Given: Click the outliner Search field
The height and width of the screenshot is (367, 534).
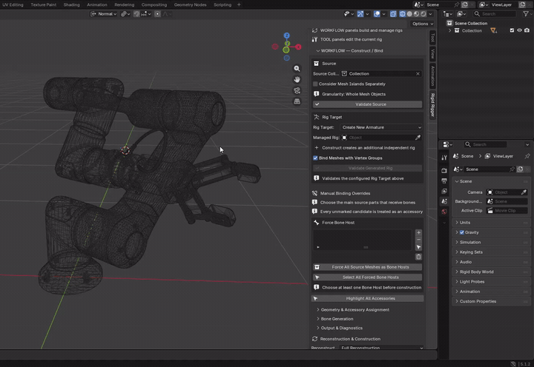Looking at the screenshot, I should 495,14.
